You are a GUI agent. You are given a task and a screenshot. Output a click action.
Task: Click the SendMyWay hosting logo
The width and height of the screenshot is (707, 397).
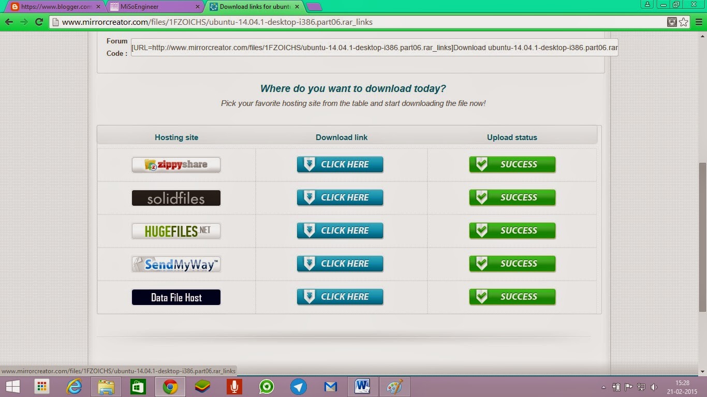(176, 264)
